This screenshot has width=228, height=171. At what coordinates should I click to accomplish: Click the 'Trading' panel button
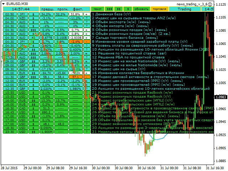pyautogui.click(x=185, y=9)
